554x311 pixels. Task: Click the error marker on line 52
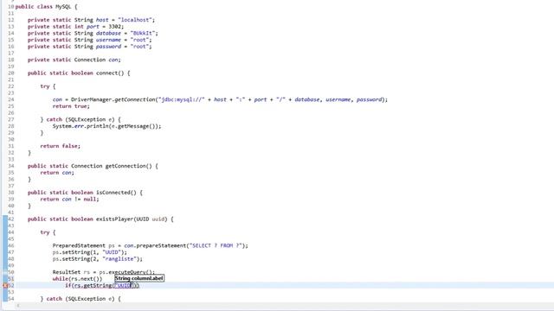[x=5, y=286]
